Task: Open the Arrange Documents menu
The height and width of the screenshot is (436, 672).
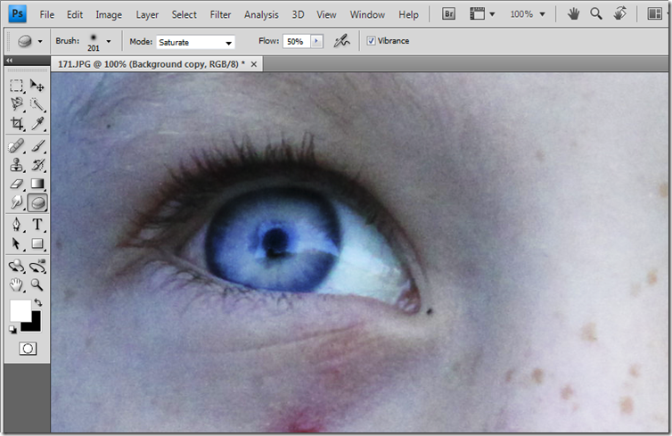Action: coord(656,14)
